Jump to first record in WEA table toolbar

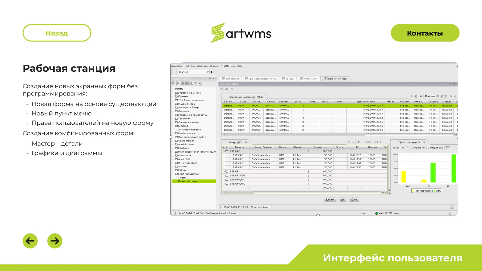tap(451, 96)
